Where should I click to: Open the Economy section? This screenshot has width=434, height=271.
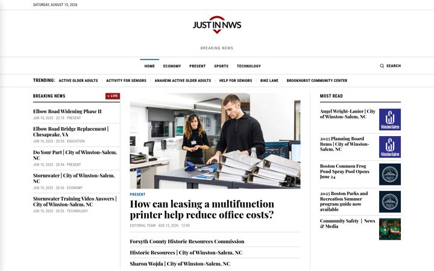click(x=172, y=66)
